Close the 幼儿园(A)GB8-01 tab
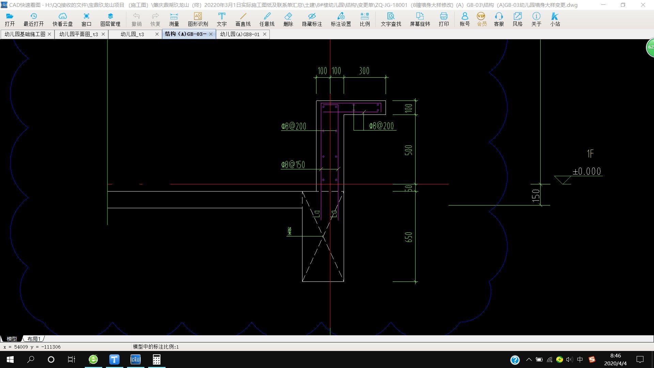The image size is (654, 368). coord(265,34)
